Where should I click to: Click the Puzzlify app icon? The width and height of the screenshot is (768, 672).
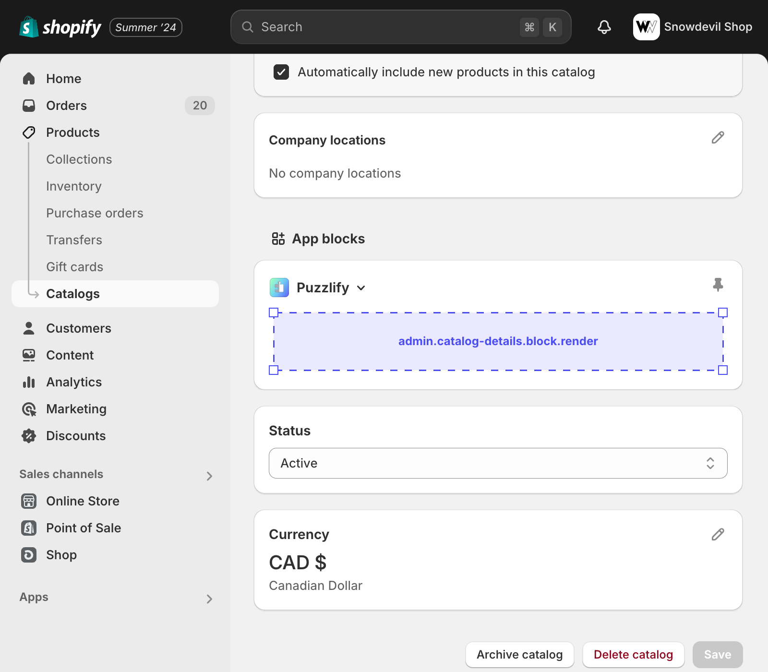[279, 288]
